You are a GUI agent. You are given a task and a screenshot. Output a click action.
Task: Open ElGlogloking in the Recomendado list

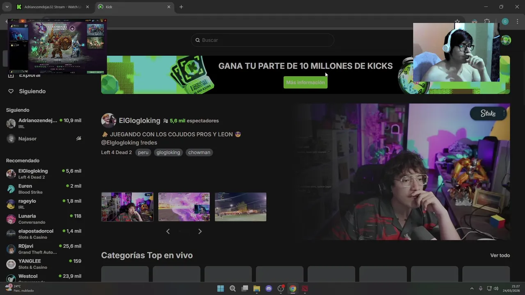coord(44,174)
